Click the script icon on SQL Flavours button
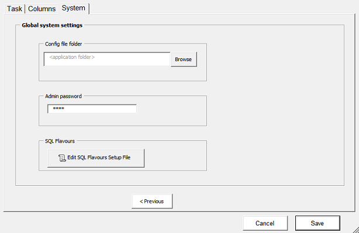The image size is (359, 233). tap(62, 158)
